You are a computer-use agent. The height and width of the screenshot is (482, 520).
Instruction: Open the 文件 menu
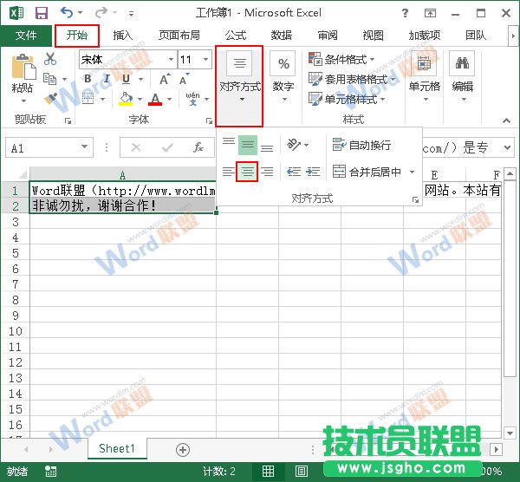point(26,36)
